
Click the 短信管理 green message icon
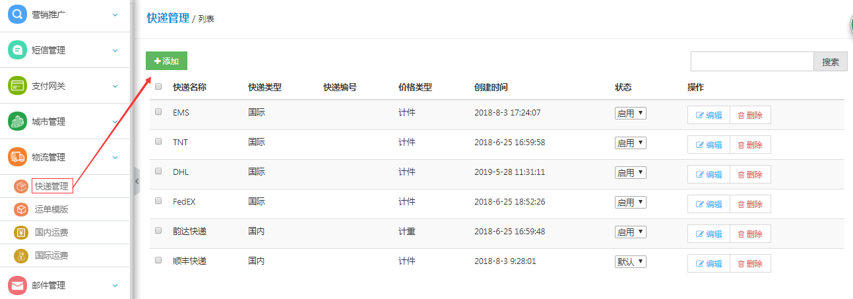pos(17,50)
